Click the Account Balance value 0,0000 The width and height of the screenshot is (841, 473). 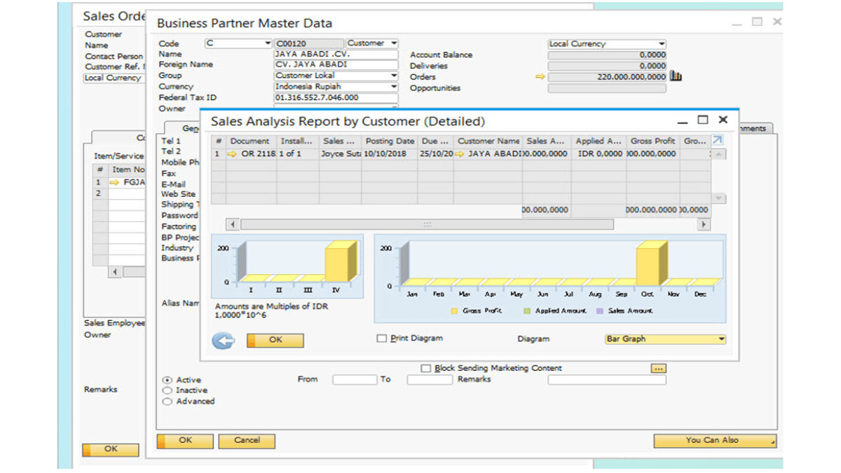(x=607, y=55)
